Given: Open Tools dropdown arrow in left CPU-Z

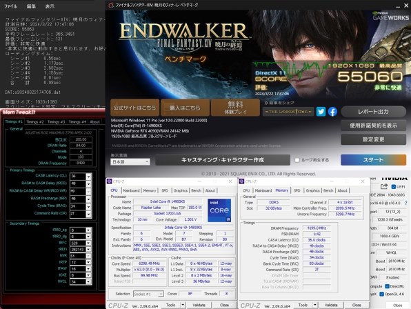Looking at the screenshot, I should (183, 305).
